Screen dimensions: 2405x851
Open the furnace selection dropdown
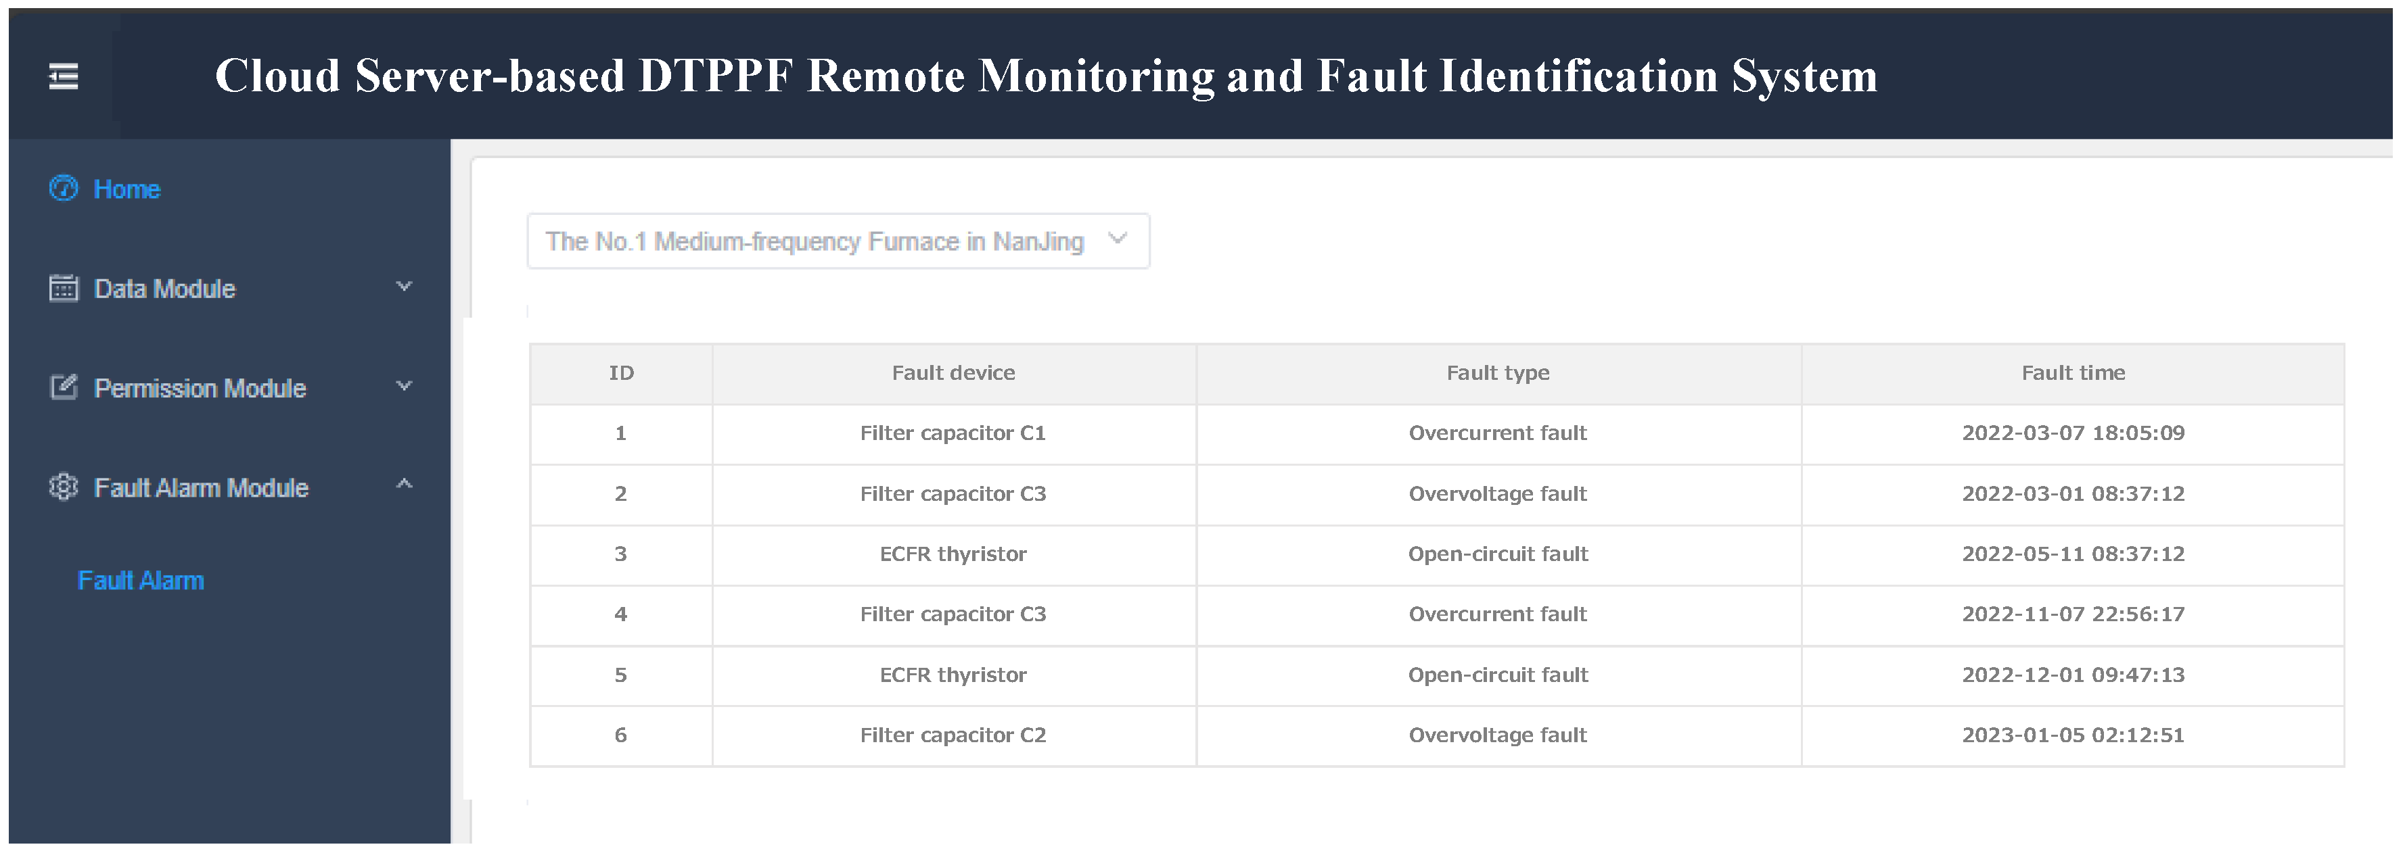838,242
